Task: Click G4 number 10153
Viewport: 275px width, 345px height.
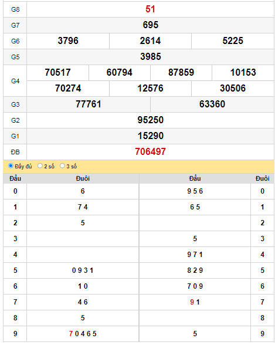Action: tap(243, 72)
